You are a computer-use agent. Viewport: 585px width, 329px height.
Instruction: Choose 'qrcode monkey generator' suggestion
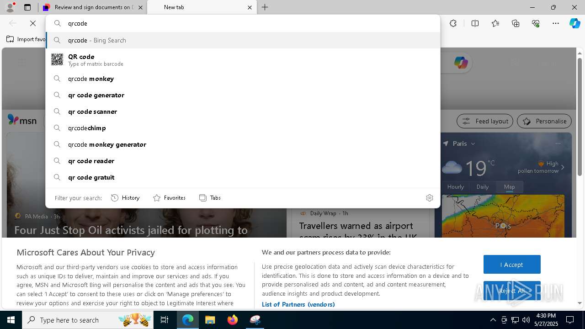tap(243, 144)
